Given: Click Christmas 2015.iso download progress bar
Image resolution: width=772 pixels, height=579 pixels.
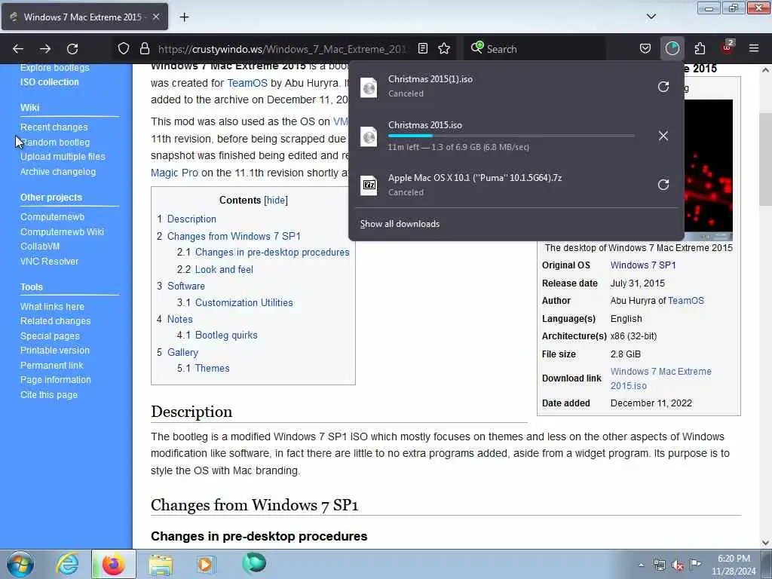Looking at the screenshot, I should (510, 136).
